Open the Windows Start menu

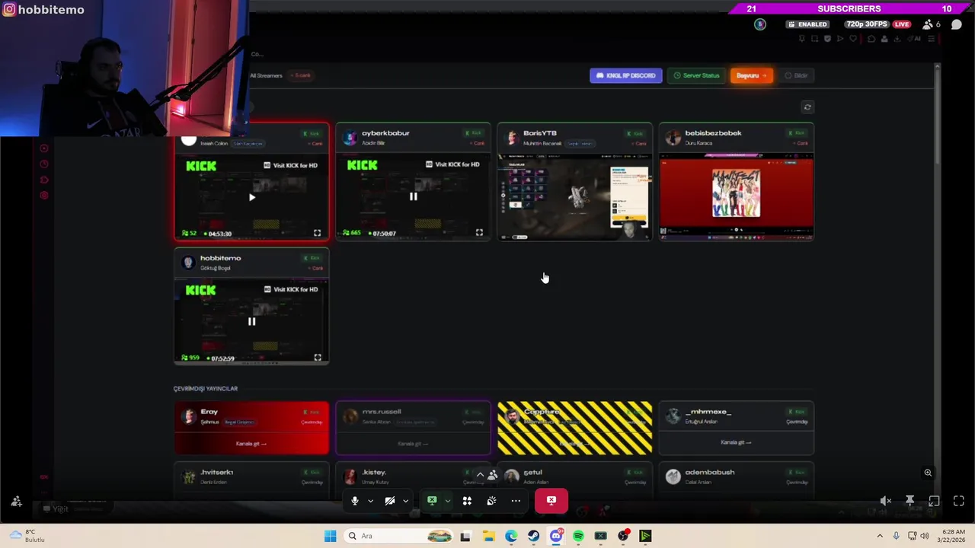click(330, 536)
